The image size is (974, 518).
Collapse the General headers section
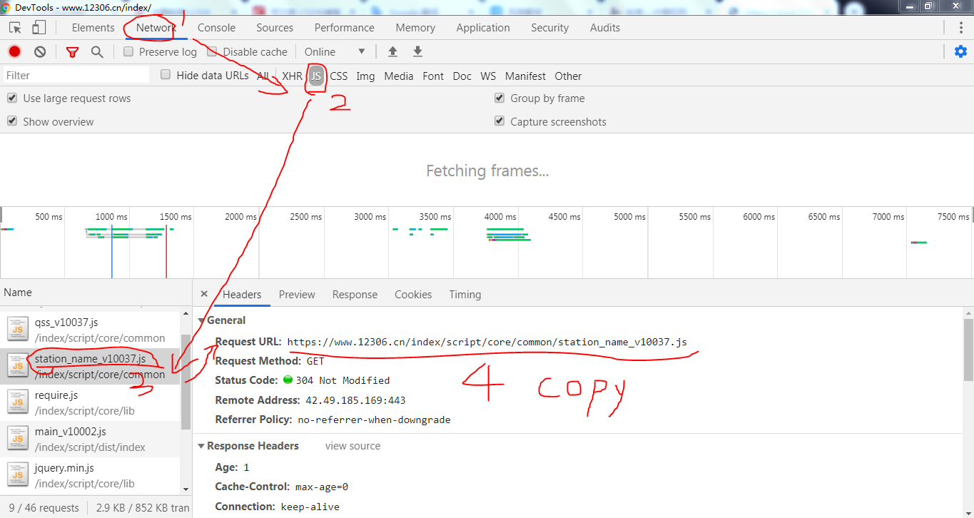coord(202,320)
